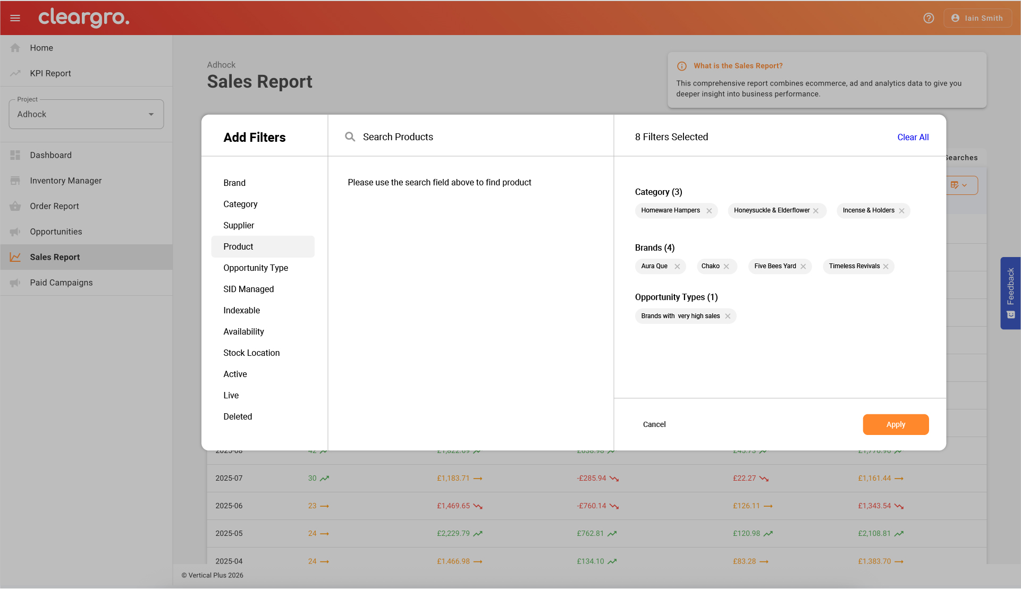This screenshot has height=589, width=1021.
Task: Remove the Homeware Hampers category chip
Action: tap(709, 211)
